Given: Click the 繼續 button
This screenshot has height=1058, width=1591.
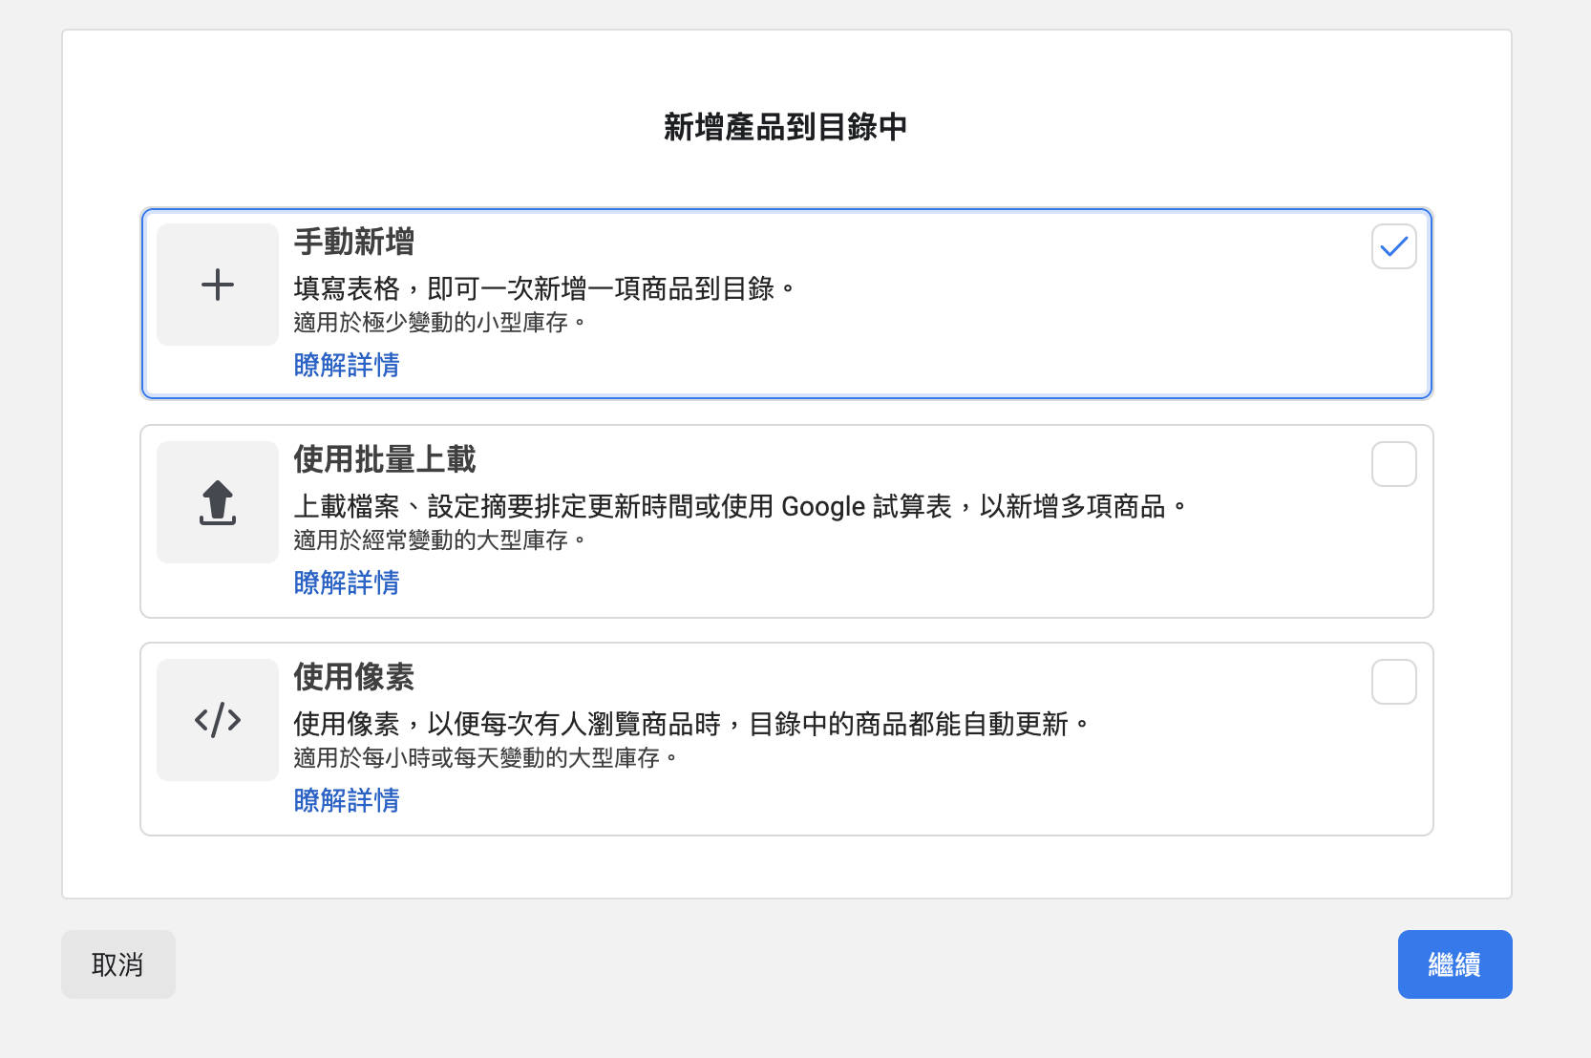Looking at the screenshot, I should pyautogui.click(x=1454, y=964).
